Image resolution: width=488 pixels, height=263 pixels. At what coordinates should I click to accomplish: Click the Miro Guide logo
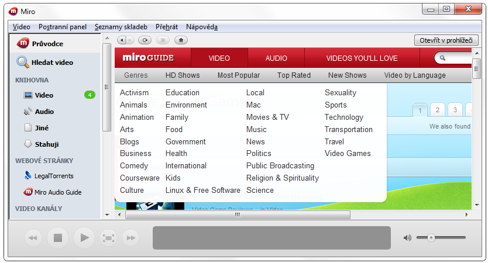148,58
